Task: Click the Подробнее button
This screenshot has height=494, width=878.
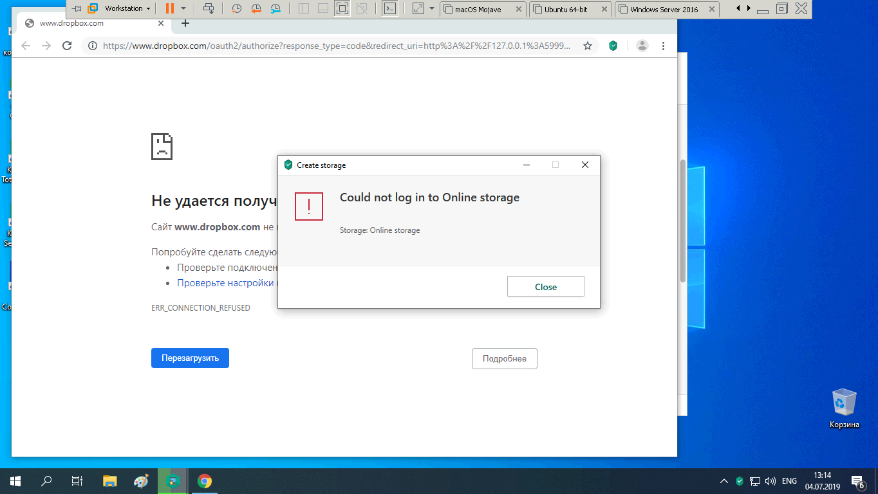Action: click(505, 358)
